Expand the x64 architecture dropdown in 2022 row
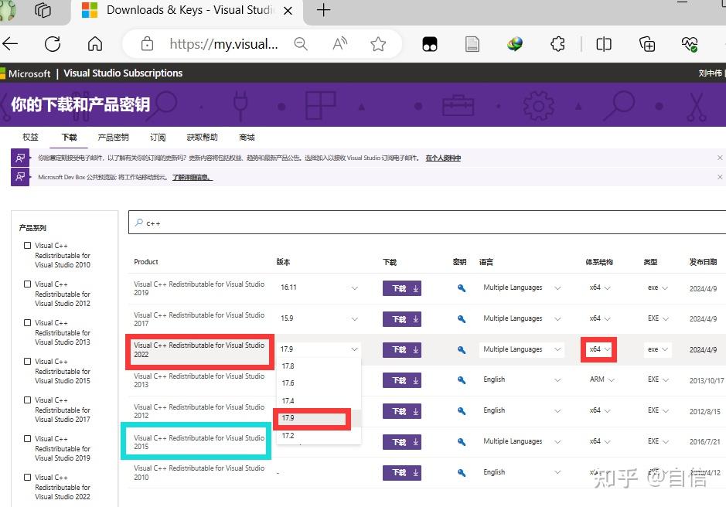This screenshot has width=726, height=507. pos(598,349)
